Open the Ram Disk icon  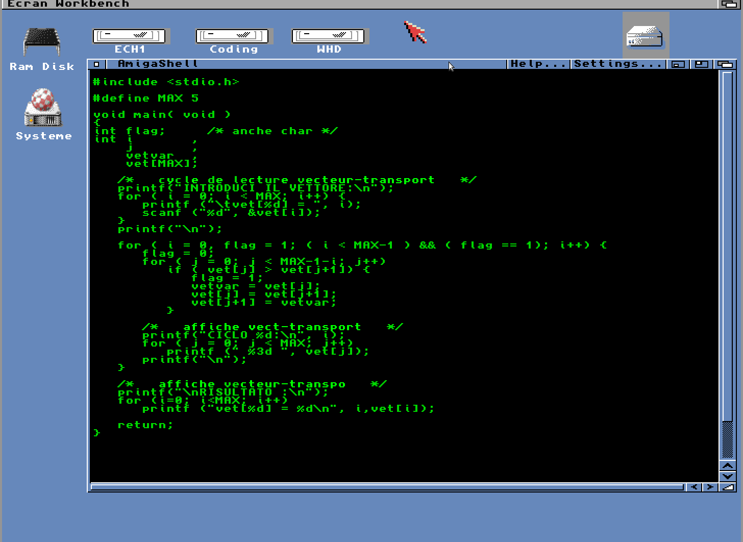(42, 49)
